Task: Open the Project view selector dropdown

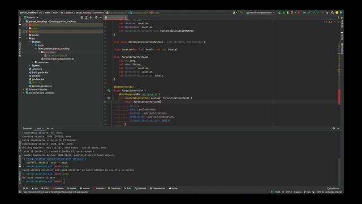Action: click(x=31, y=18)
